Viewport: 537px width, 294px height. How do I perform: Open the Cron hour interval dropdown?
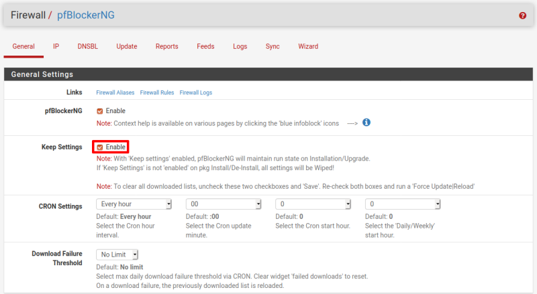[x=134, y=204]
